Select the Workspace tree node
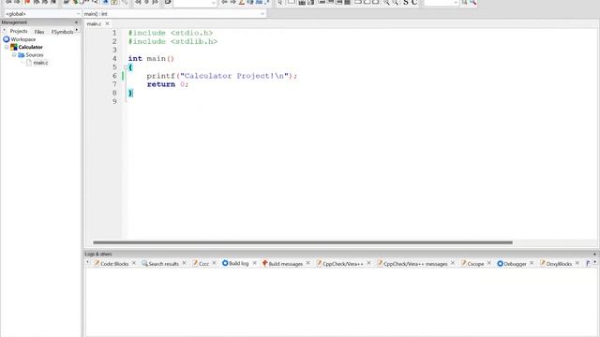Viewport: 600px width, 337px height. 22,39
